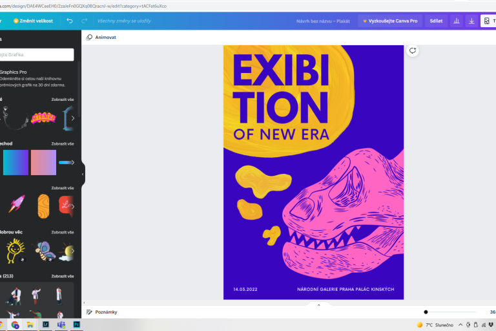Advance the gradient row with chevron
The image size is (496, 331).
coord(73,162)
